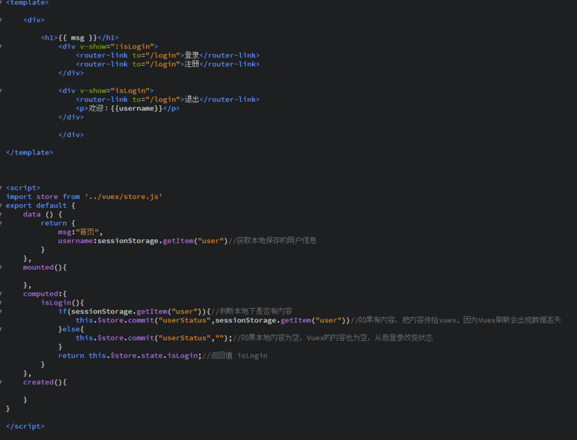Click the router-link line containing '注册'
The image size is (577, 440).
coord(167,64)
